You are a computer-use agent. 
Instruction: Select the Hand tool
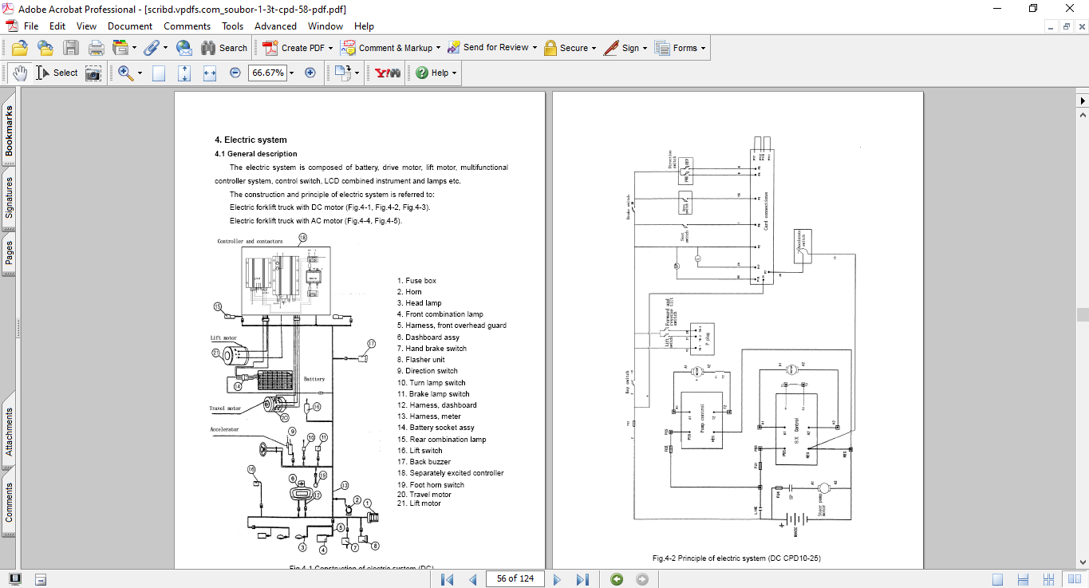coord(19,73)
